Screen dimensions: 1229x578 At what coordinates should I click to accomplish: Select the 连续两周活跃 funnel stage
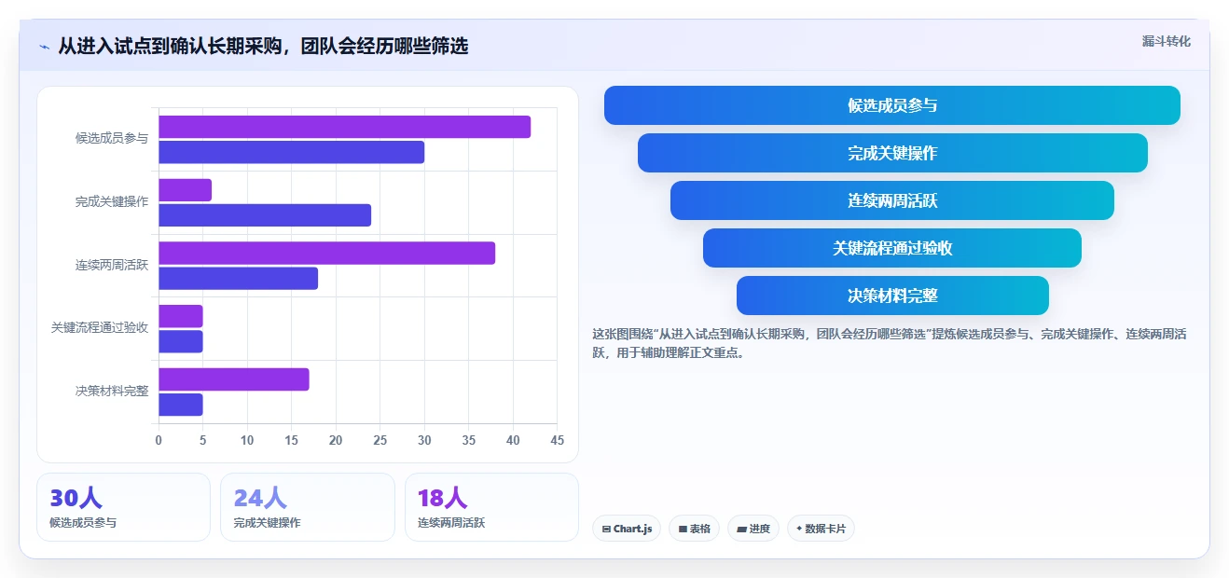[x=892, y=200]
